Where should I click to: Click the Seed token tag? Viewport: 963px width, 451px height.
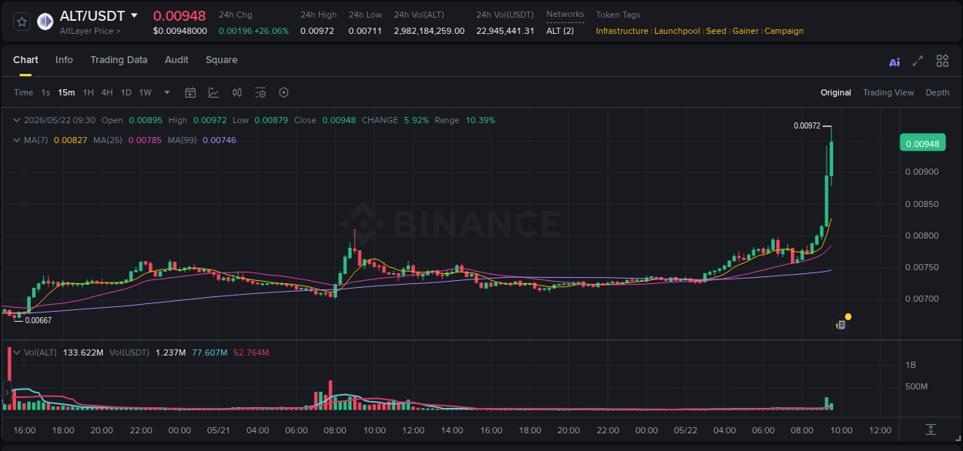click(716, 31)
